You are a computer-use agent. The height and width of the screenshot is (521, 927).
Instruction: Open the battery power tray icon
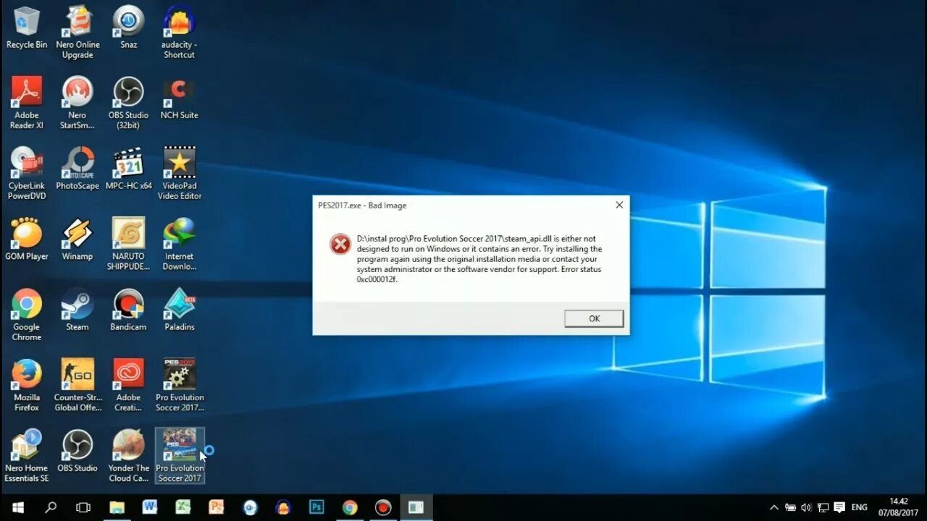pos(790,507)
